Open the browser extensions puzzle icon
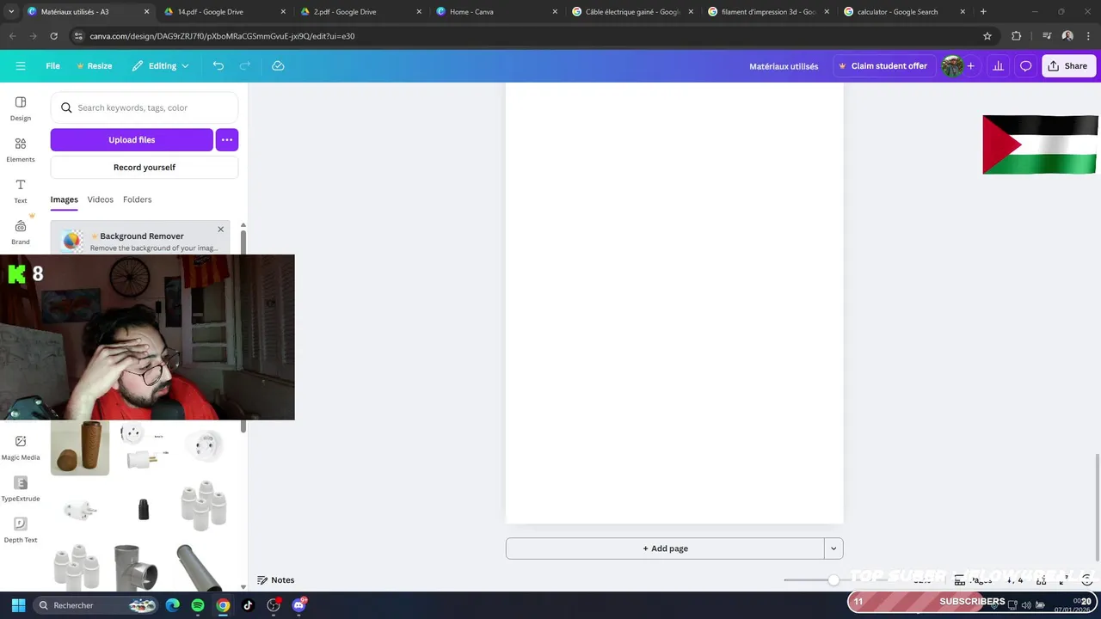 click(x=1017, y=36)
